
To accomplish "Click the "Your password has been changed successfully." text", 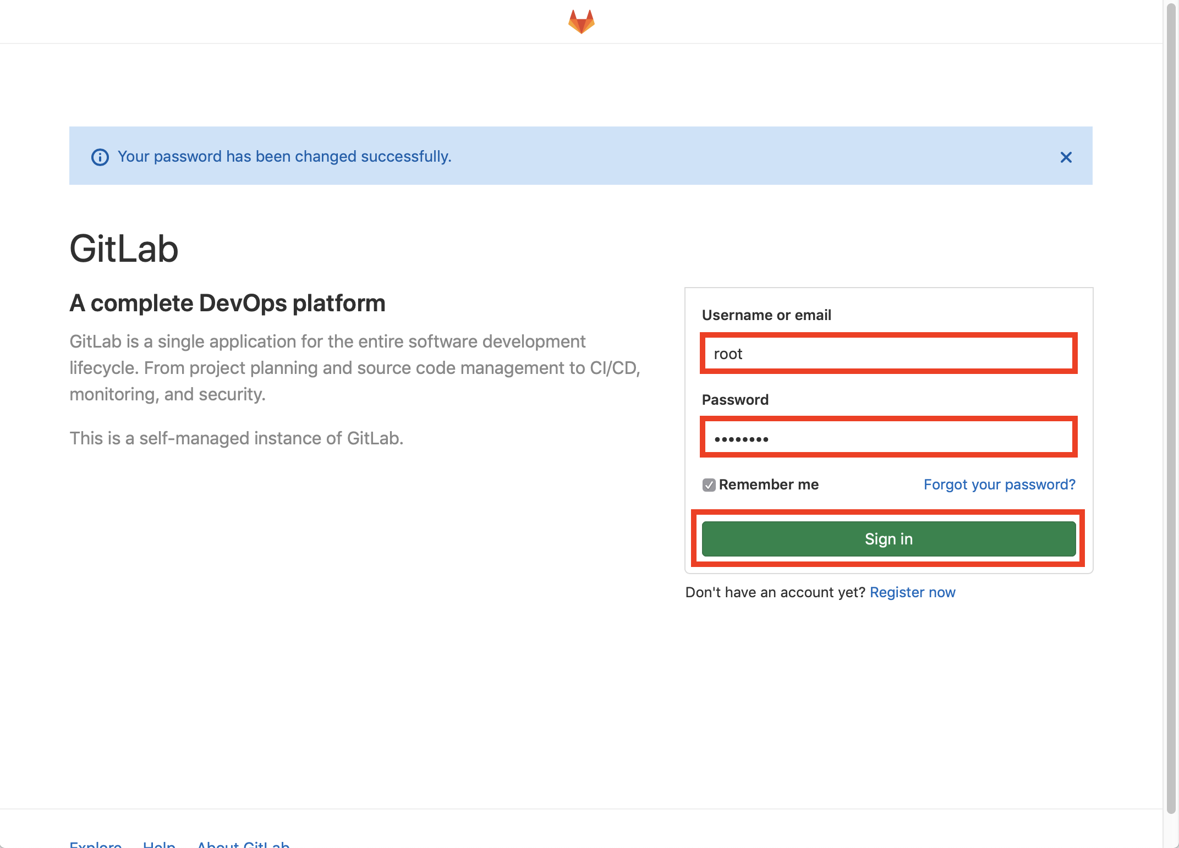I will (284, 157).
